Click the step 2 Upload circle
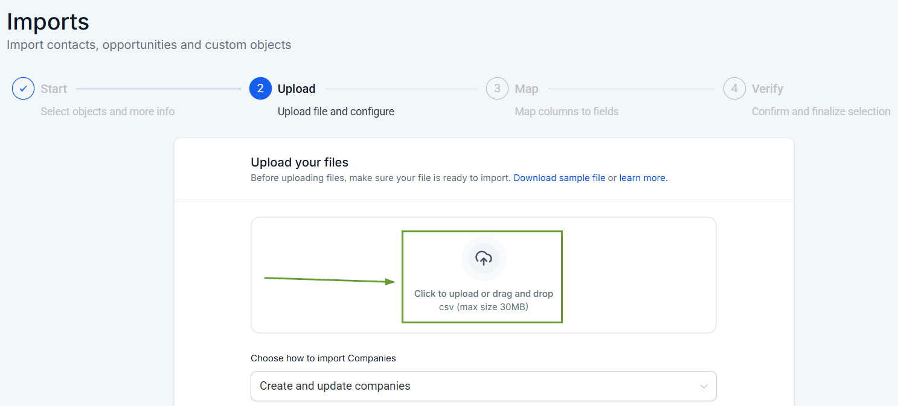 (260, 89)
